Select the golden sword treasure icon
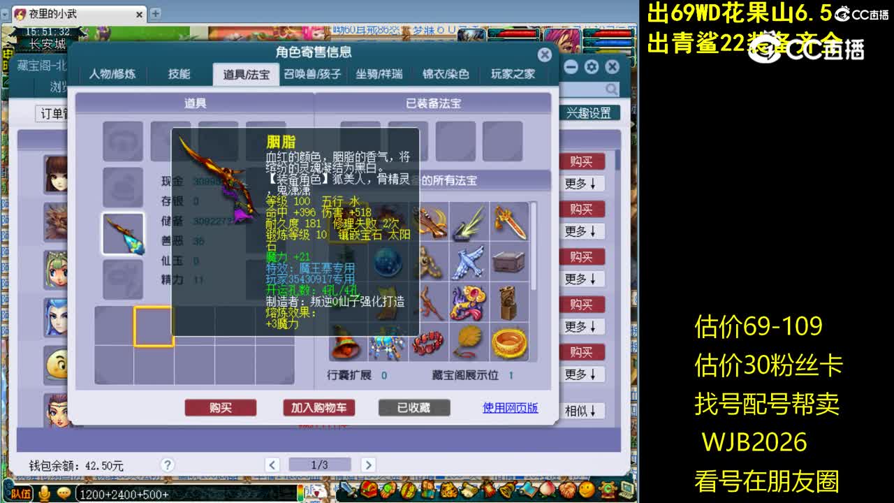The image size is (894, 503). tap(509, 221)
